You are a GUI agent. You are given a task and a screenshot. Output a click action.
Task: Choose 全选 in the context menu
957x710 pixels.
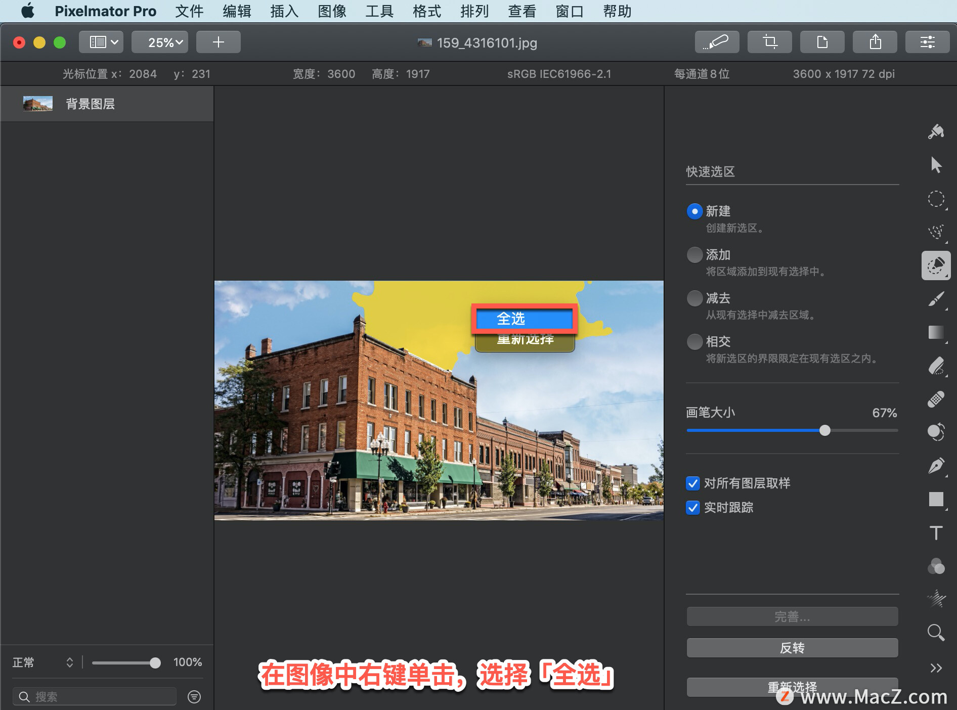coord(524,319)
